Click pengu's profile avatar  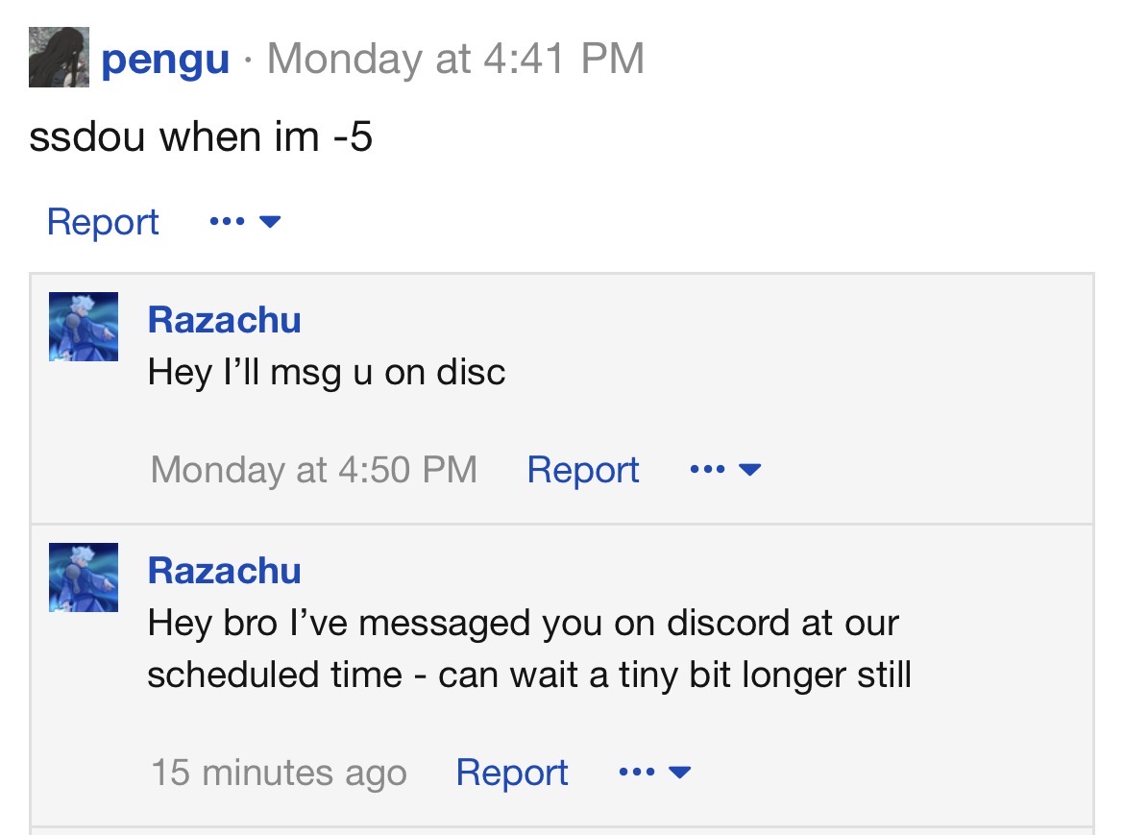point(59,58)
